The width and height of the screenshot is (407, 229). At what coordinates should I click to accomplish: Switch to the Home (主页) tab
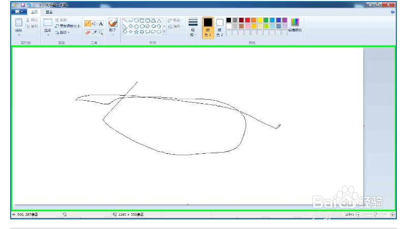pyautogui.click(x=34, y=12)
